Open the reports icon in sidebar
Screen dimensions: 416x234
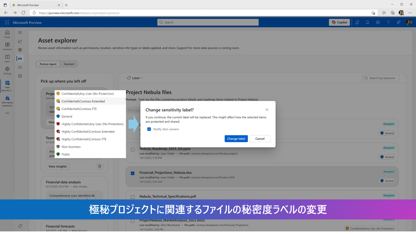point(20,76)
